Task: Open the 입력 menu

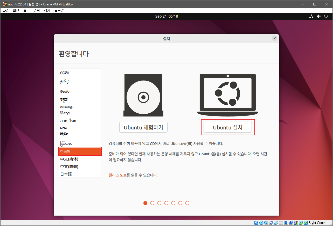Action: pyautogui.click(x=37, y=10)
